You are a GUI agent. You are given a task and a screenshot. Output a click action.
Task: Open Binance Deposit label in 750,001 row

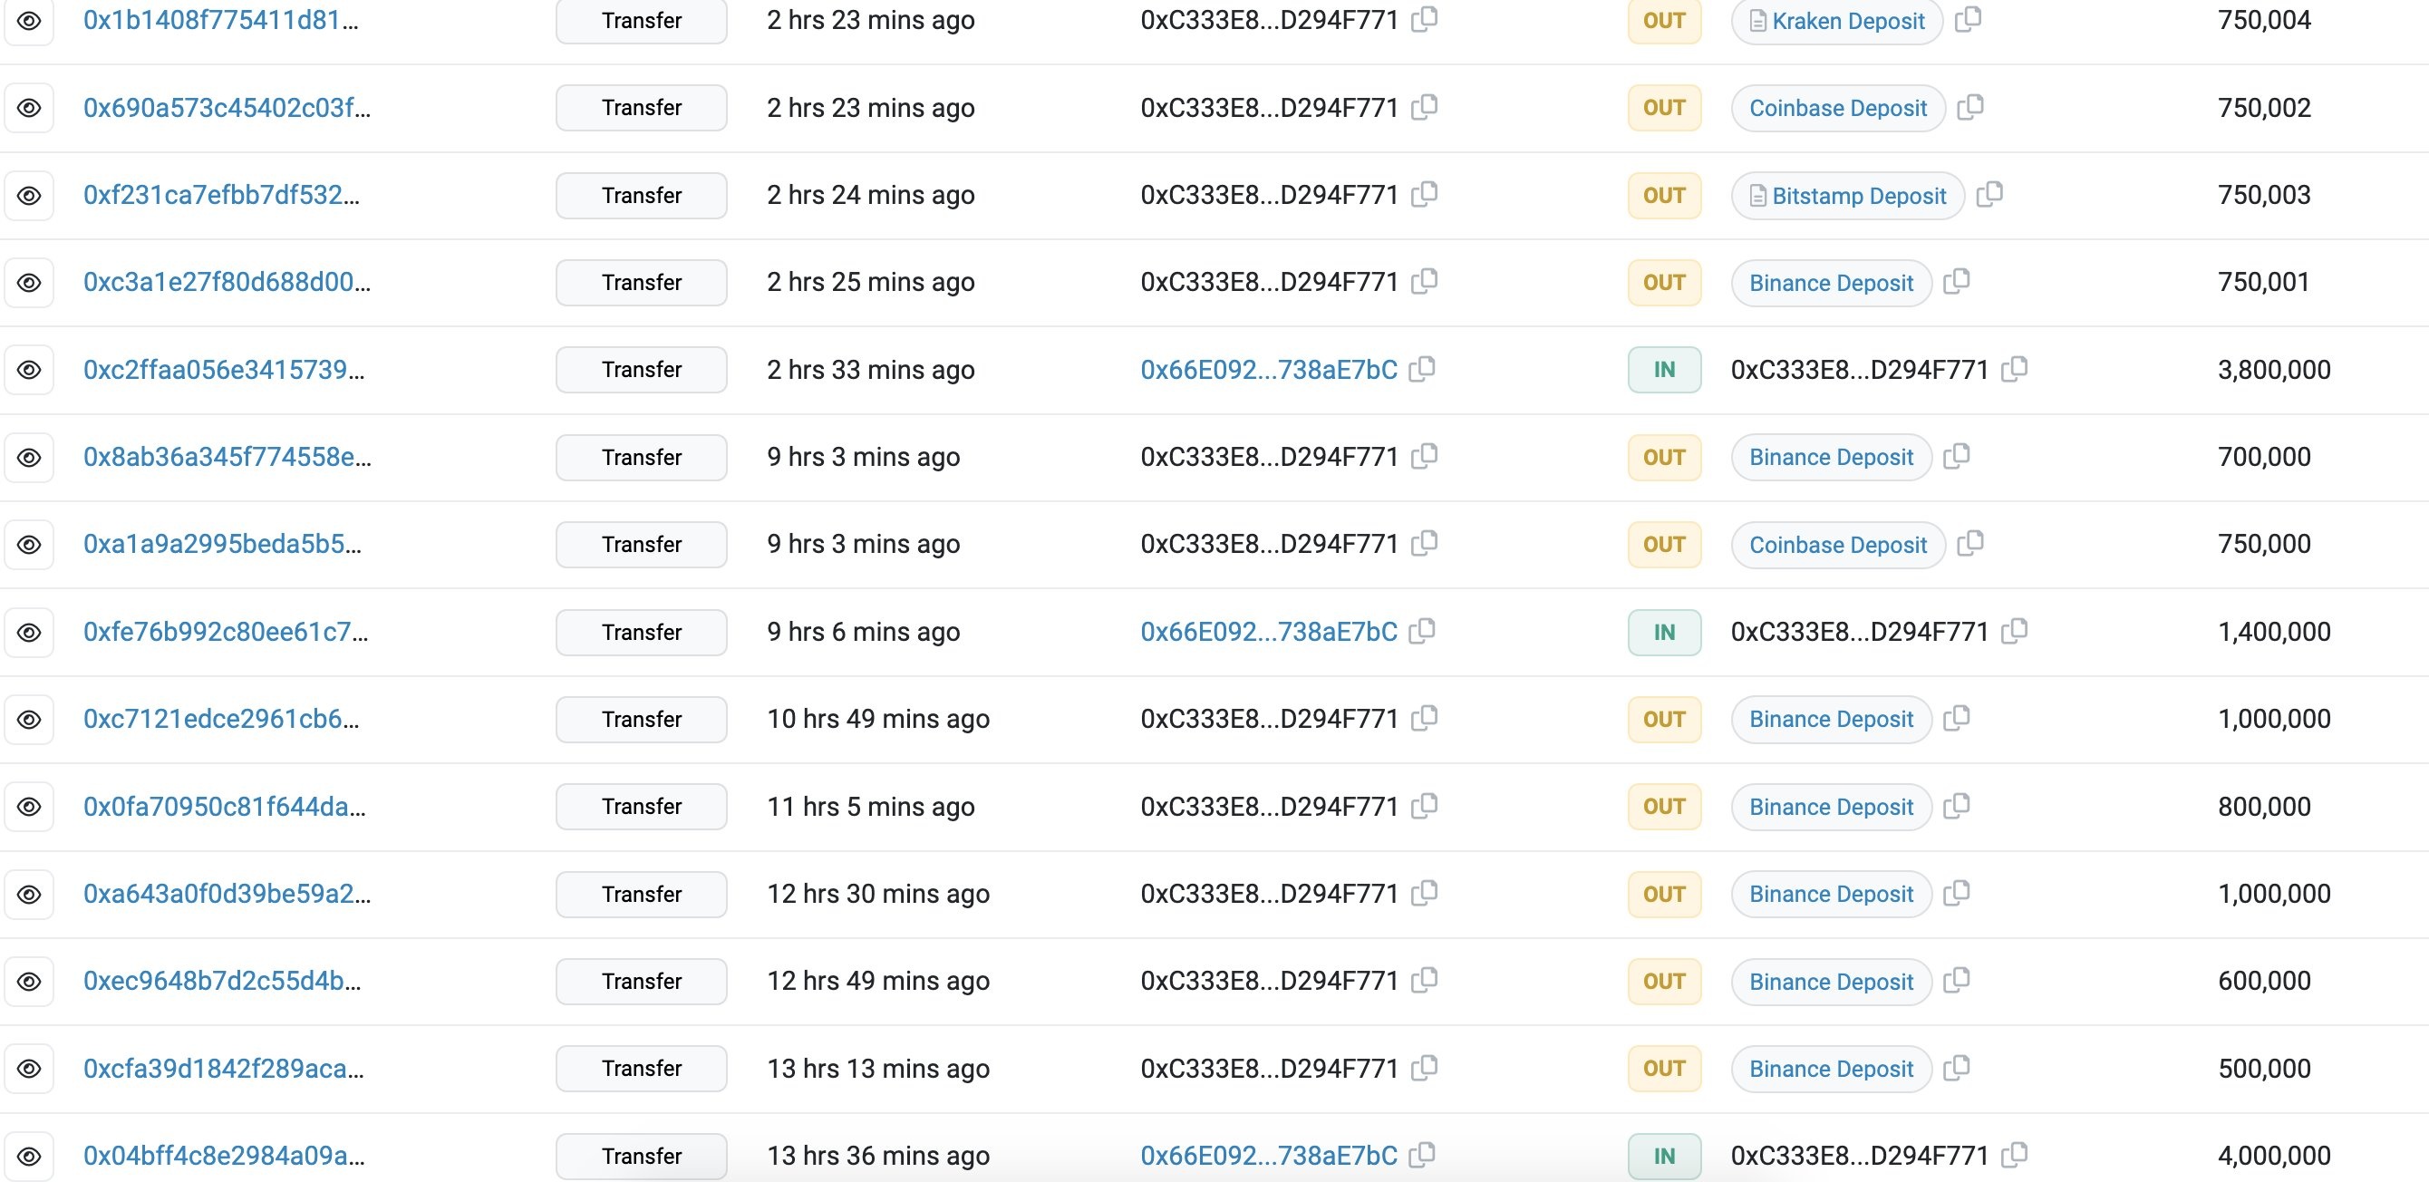tap(1831, 283)
